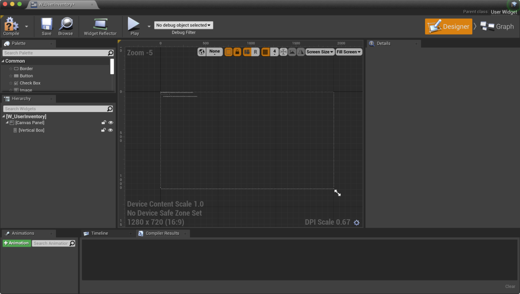Open Browse to locate asset

65,25
